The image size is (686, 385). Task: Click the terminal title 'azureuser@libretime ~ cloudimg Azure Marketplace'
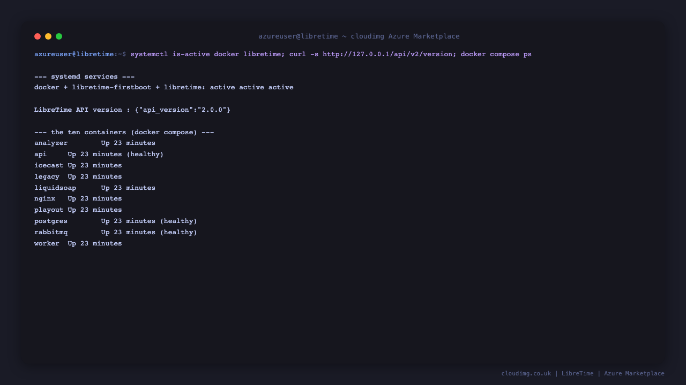(359, 36)
